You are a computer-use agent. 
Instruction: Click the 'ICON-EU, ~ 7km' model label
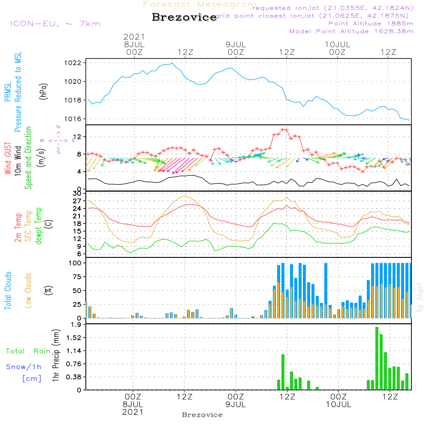[55, 24]
